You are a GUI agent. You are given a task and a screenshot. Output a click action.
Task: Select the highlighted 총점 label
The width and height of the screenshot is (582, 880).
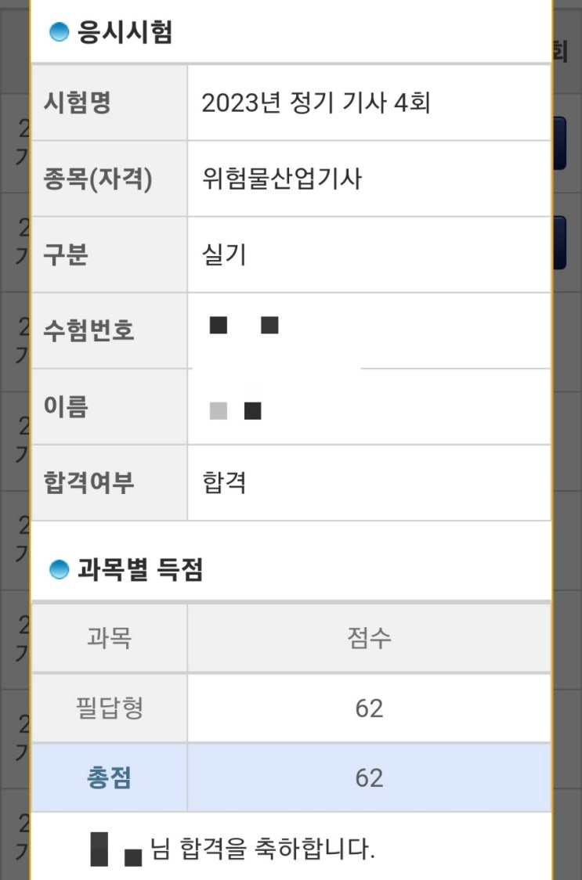(109, 777)
